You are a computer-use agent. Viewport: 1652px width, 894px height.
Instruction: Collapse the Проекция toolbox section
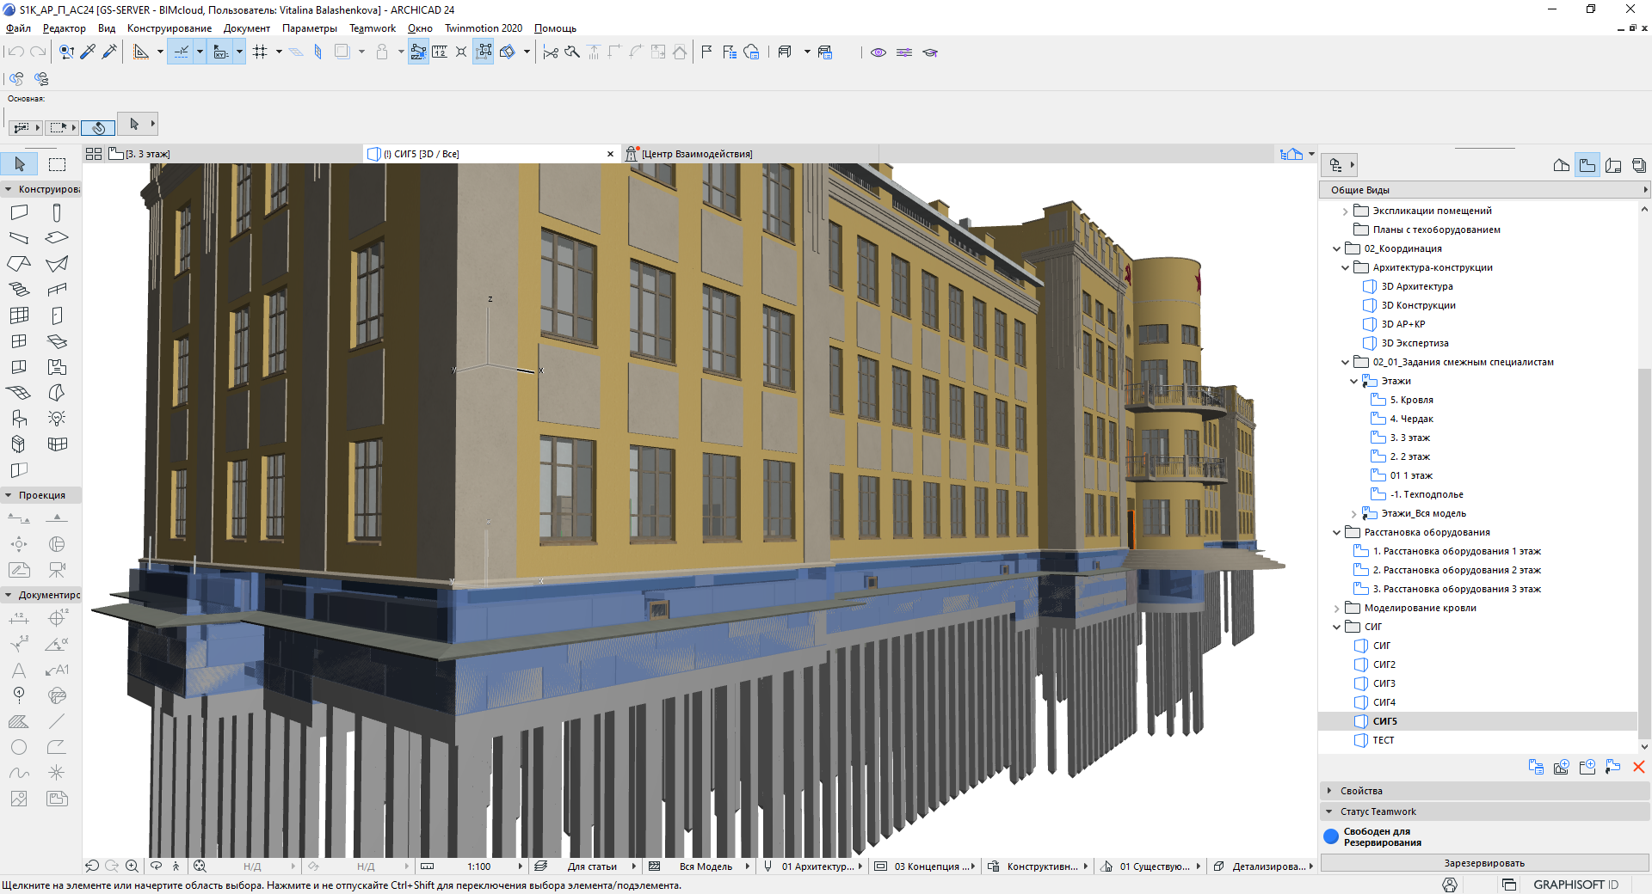pos(9,495)
